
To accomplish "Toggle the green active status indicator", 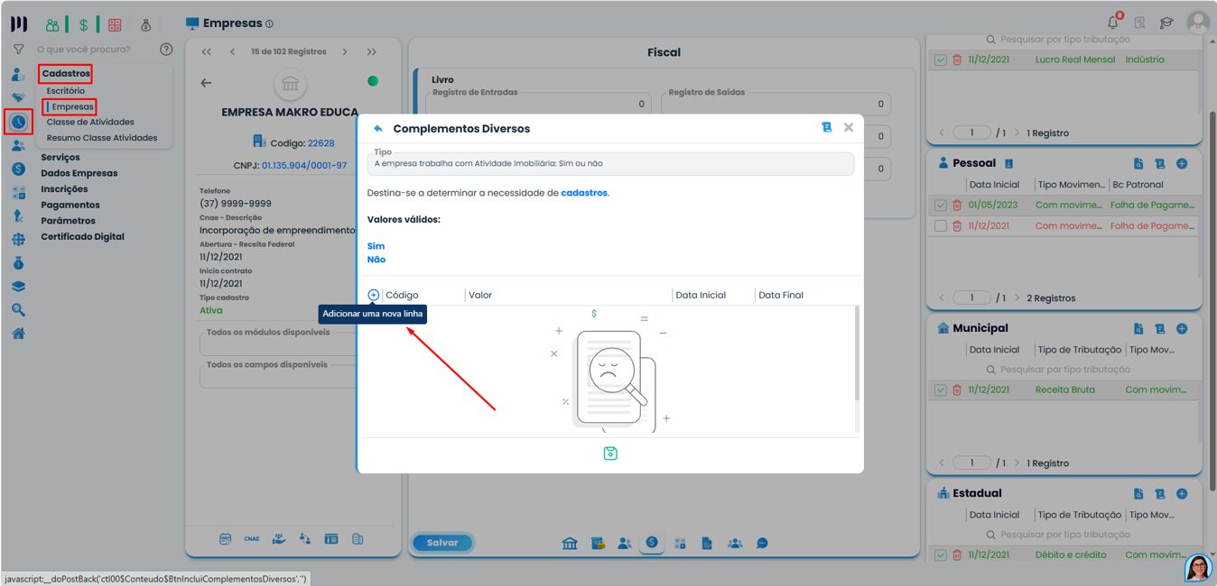I will pos(373,81).
